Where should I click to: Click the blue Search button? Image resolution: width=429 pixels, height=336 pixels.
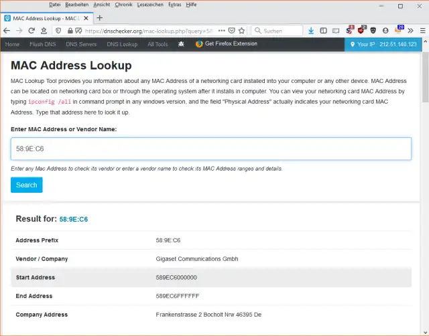(x=27, y=185)
